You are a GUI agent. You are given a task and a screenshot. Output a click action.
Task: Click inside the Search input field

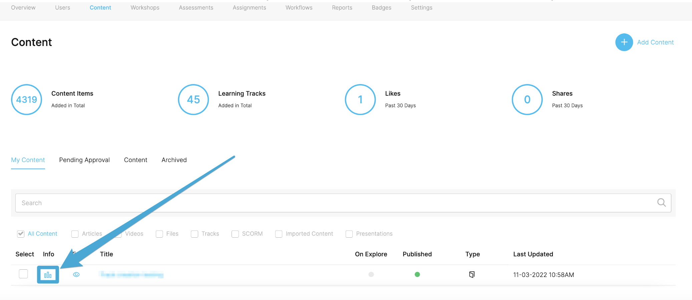click(334, 203)
